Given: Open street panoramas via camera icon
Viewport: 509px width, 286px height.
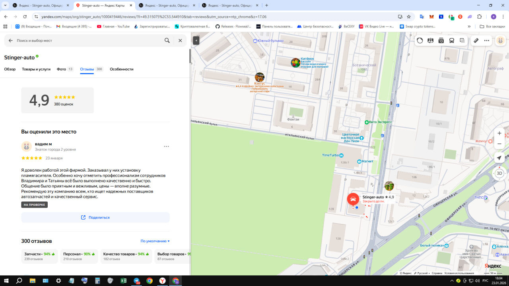Looking at the screenshot, I should (441, 41).
